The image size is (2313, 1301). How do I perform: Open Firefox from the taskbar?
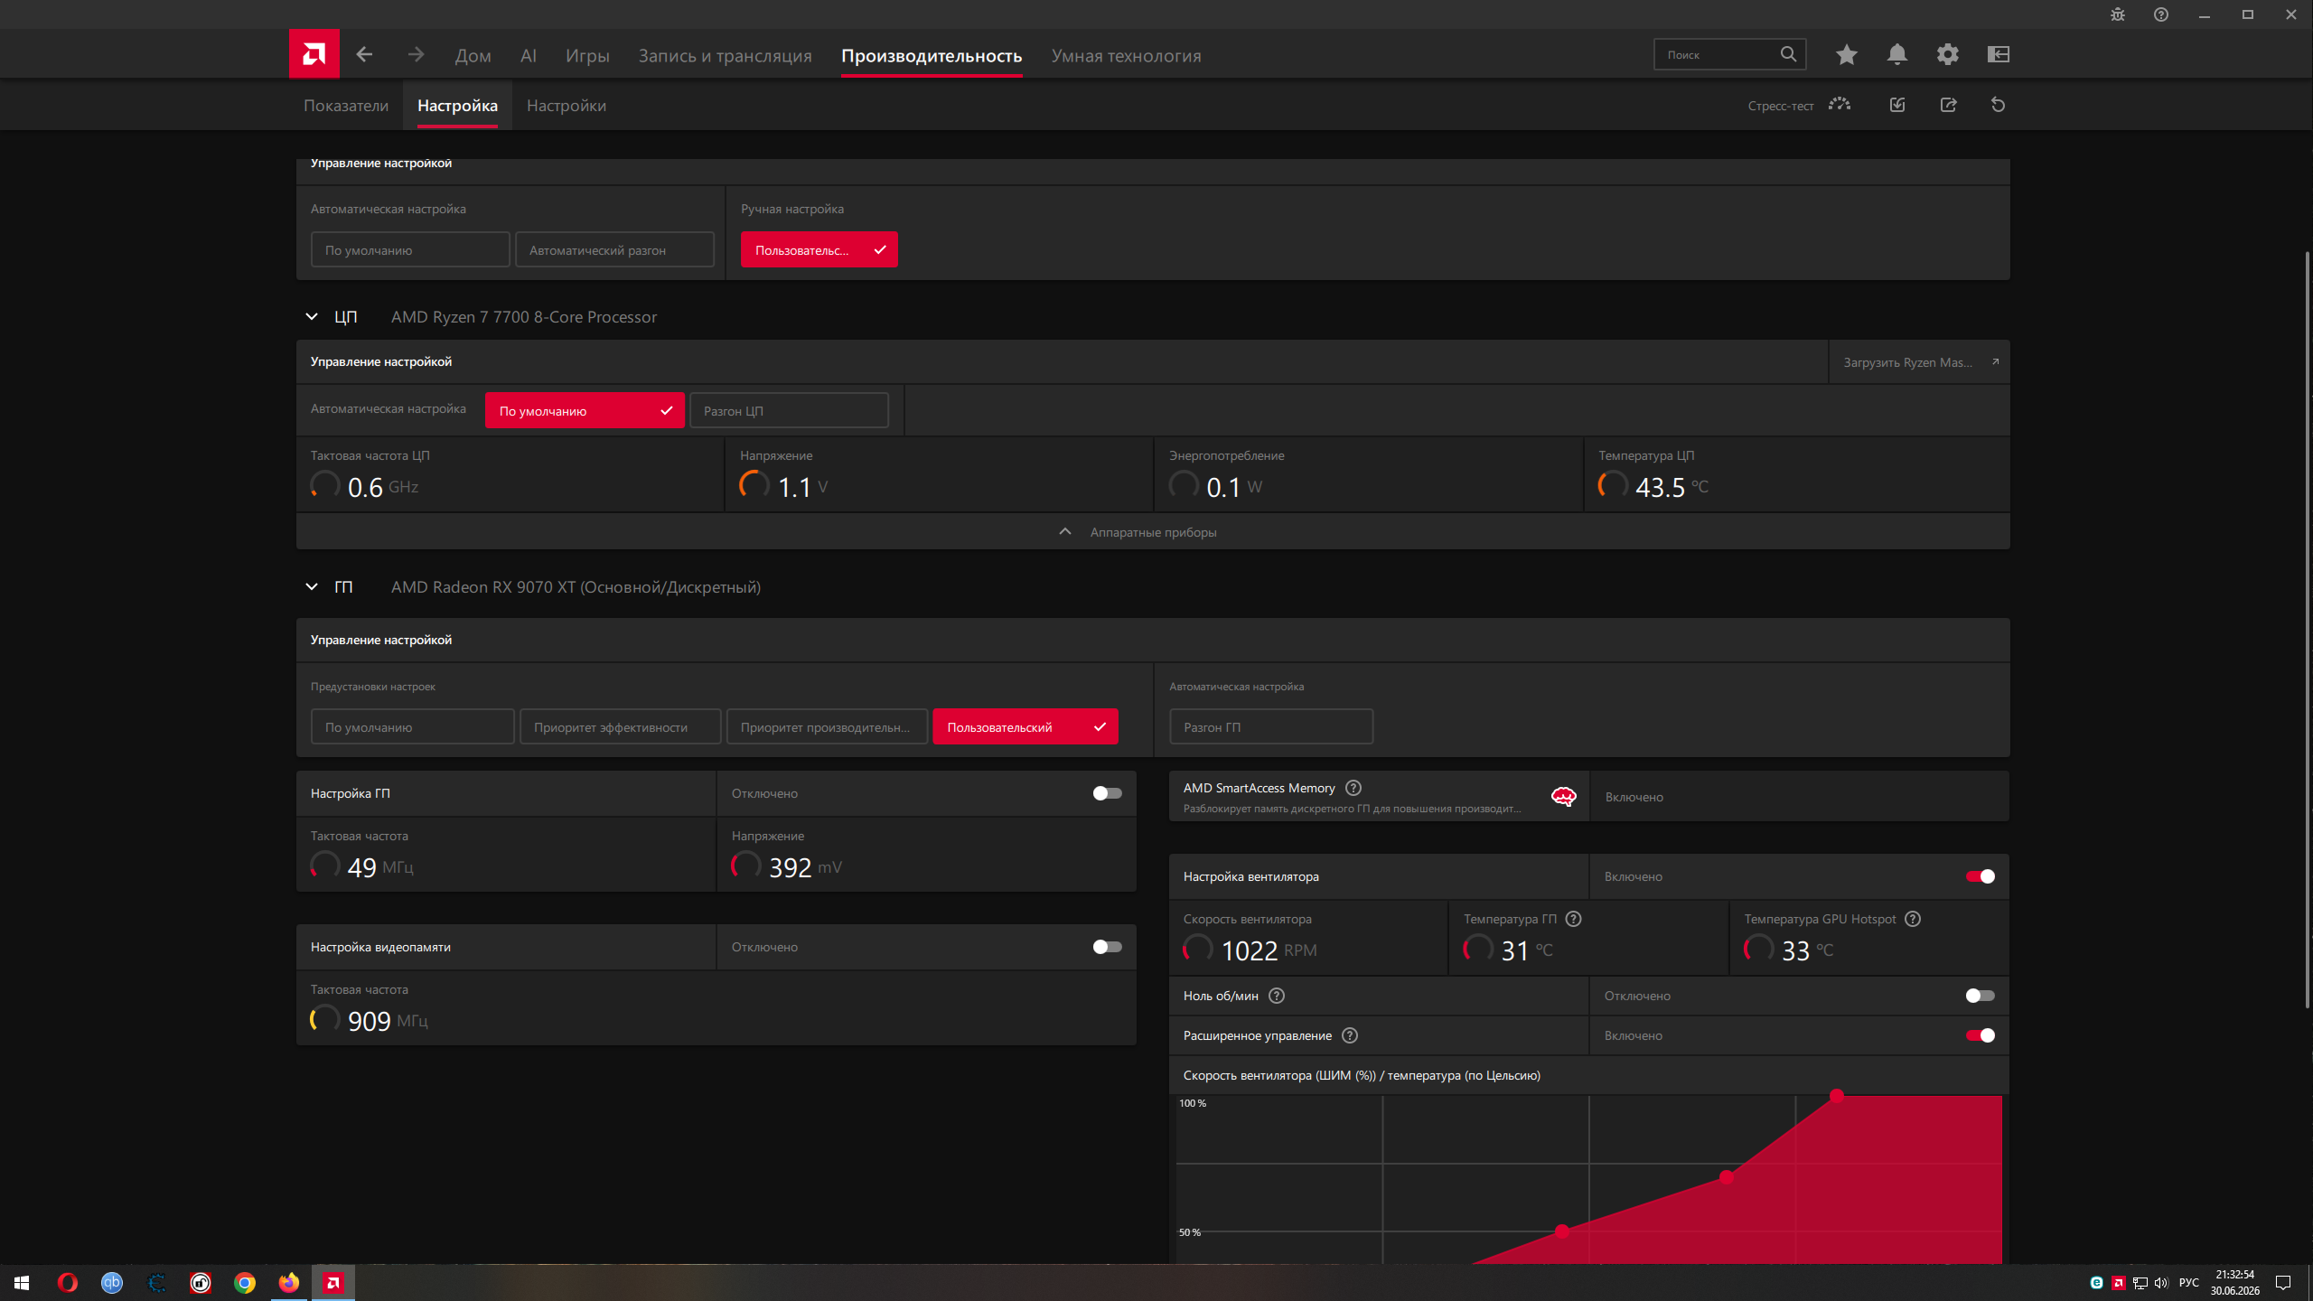click(289, 1283)
